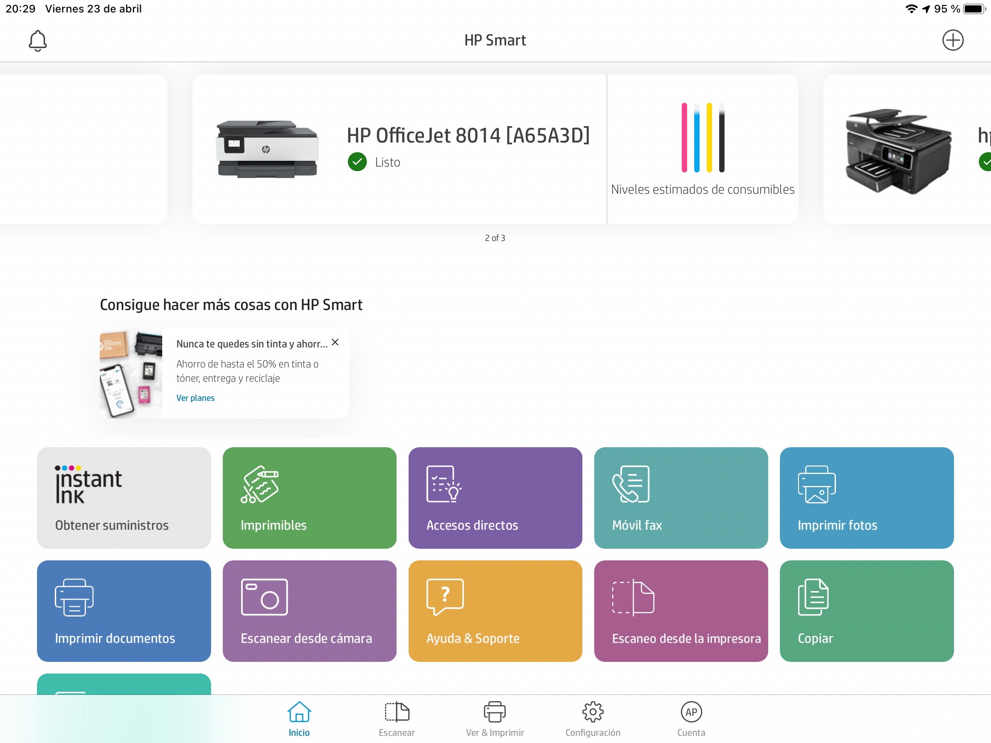Tap the location arrow in status bar
Screen dimensions: 991x743
click(925, 9)
